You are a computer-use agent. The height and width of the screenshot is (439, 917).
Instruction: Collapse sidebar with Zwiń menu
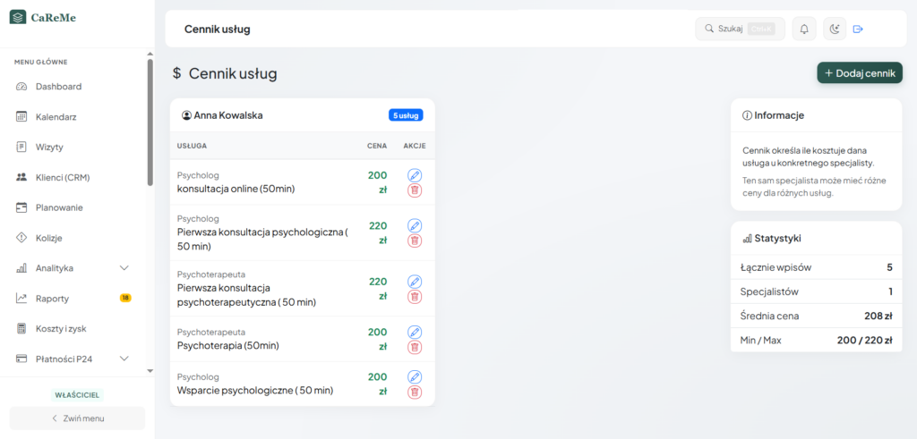click(77, 418)
